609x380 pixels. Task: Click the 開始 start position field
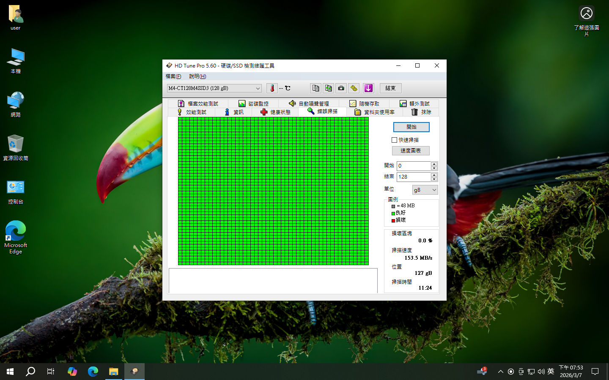[x=414, y=166]
